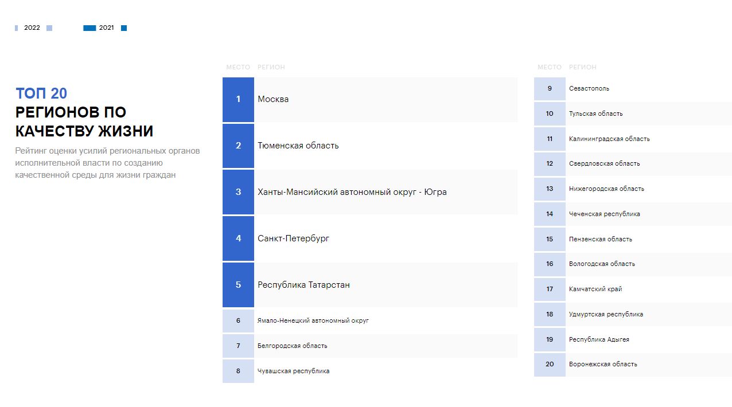This screenshot has height=407, width=732.
Task: Select Воронежская область entry
Action: coord(603,364)
